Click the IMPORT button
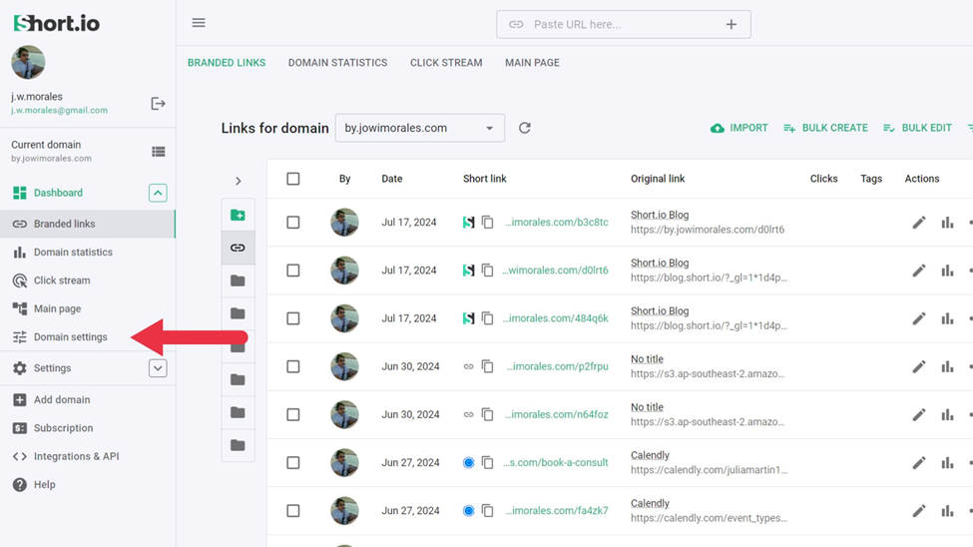Screen dimensions: 973x547 click(739, 128)
